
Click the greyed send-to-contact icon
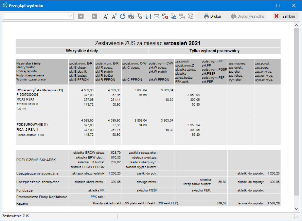tap(191, 16)
